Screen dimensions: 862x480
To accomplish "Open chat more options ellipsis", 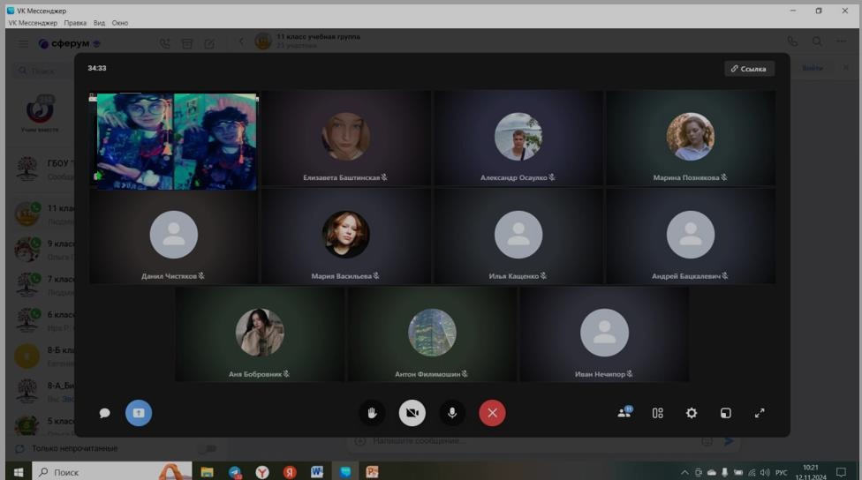I will 841,41.
